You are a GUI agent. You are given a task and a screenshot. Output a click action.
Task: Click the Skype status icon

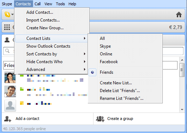(x=7, y=14)
